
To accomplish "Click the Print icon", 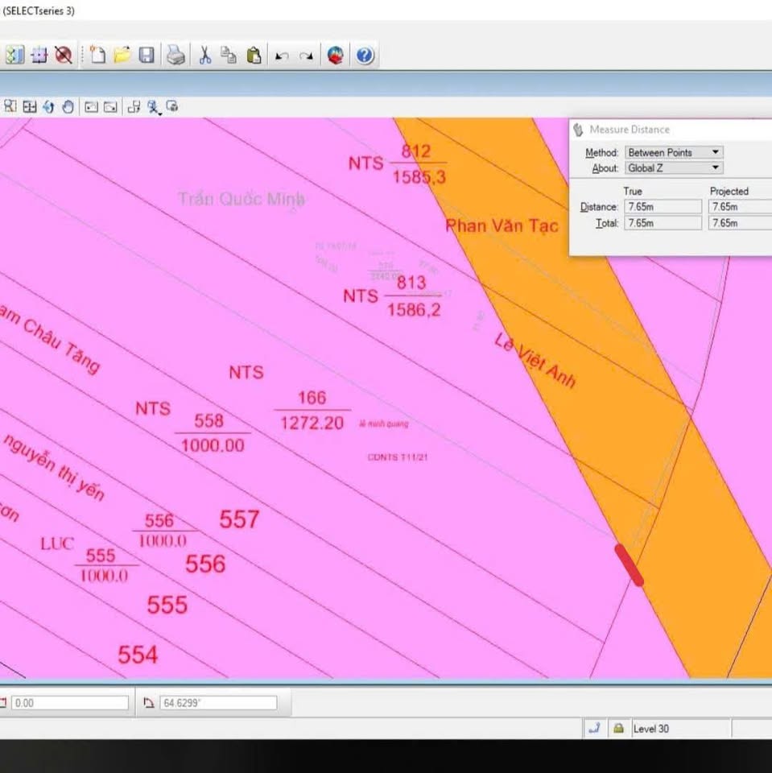I will click(175, 56).
